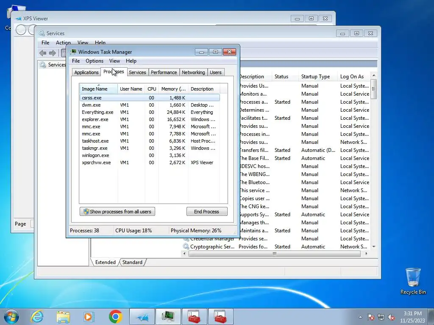Select the Everything.exe process

click(x=150, y=112)
